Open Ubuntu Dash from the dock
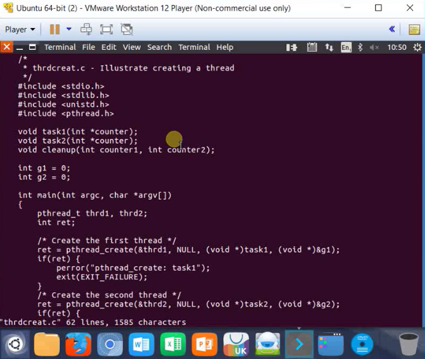425x359 pixels. [15, 344]
